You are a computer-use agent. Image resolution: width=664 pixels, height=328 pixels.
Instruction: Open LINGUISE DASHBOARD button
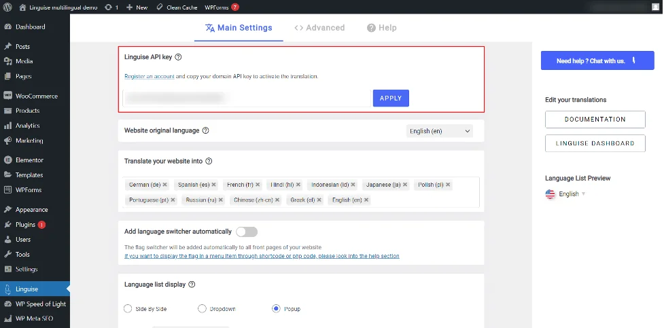point(595,143)
